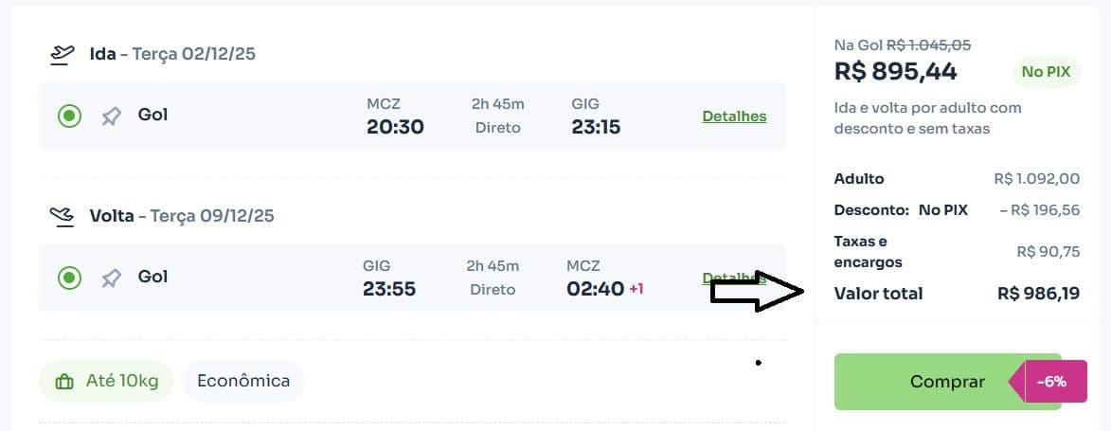Select the Volta Gol flight radio button
Viewport: 1111px width, 431px height.
69,278
